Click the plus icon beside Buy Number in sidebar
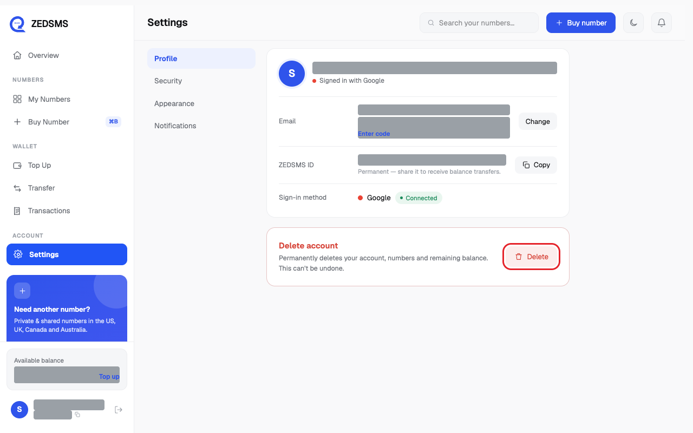 pos(17,122)
